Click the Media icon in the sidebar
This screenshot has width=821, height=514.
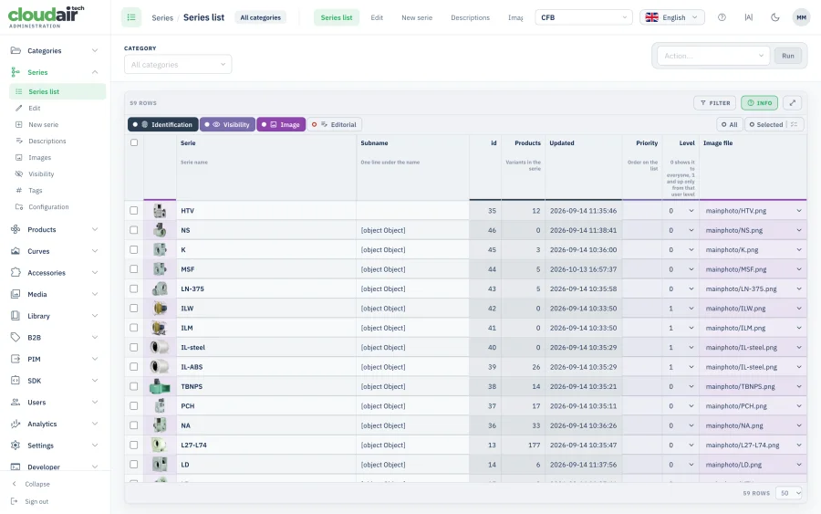pos(16,294)
